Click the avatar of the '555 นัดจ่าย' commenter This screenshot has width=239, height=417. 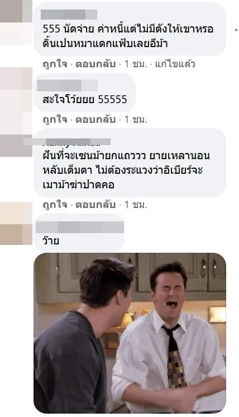(x=16, y=22)
